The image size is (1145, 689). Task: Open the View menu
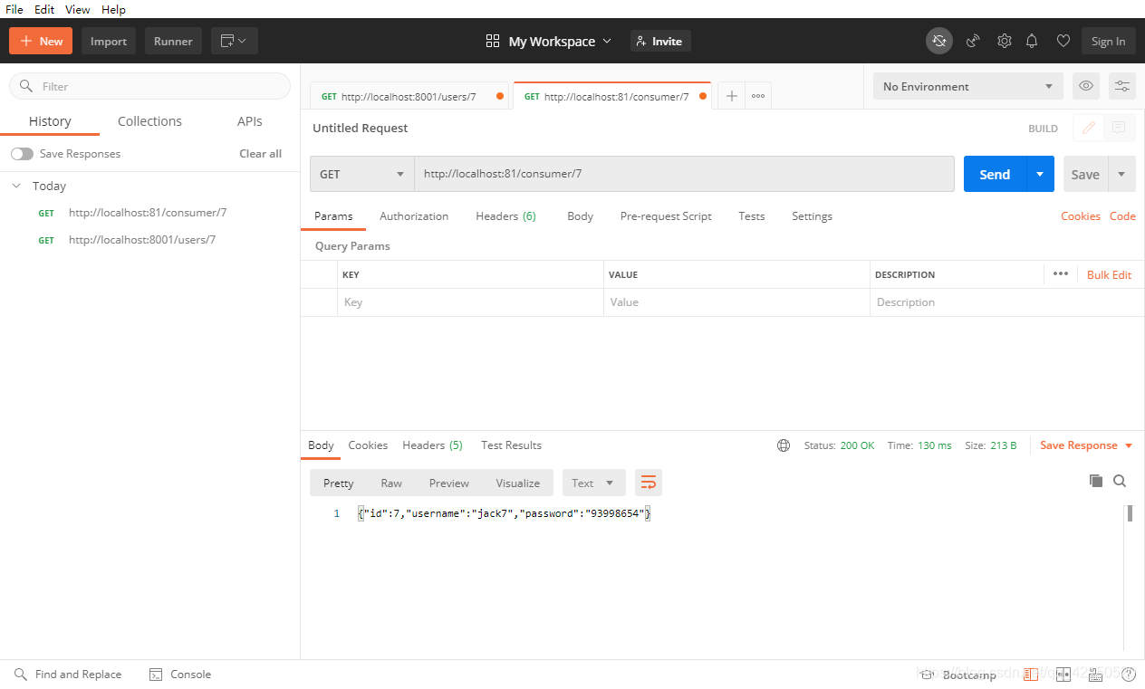point(78,9)
